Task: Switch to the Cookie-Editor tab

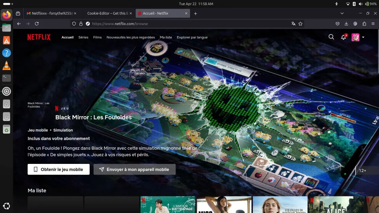Action: point(107,13)
